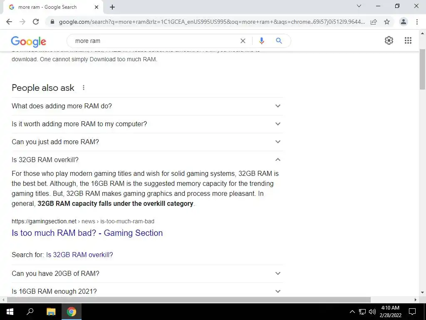Click 'Search for: Is 32GB RAM overkill?' link
Image resolution: width=426 pixels, height=320 pixels.
click(x=79, y=255)
